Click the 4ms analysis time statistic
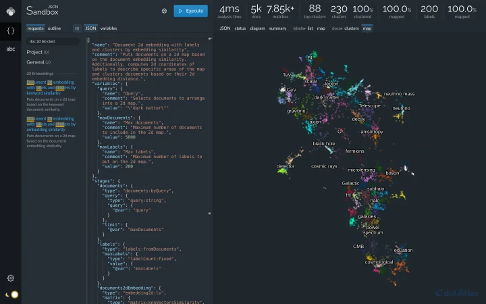 tap(229, 11)
